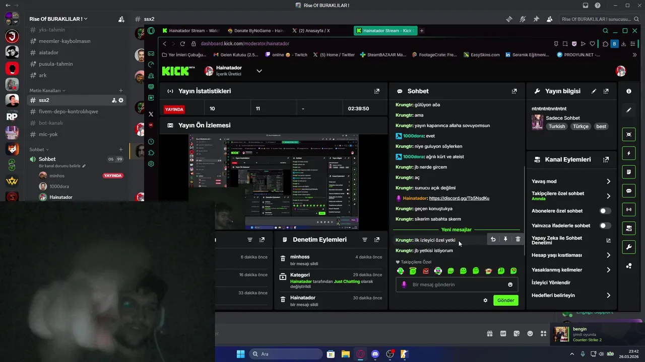Open Gelen Kutusu Gmail bookmark
The width and height of the screenshot is (645, 362).
coord(236,55)
